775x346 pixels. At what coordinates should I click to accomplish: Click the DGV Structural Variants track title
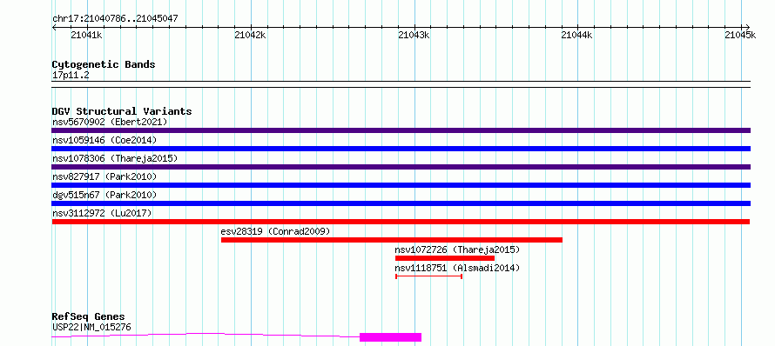[x=122, y=111]
